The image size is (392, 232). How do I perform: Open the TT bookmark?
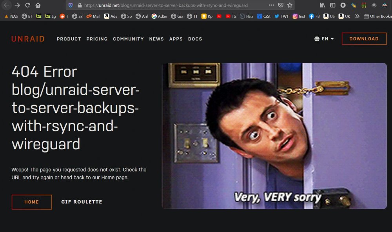click(192, 16)
